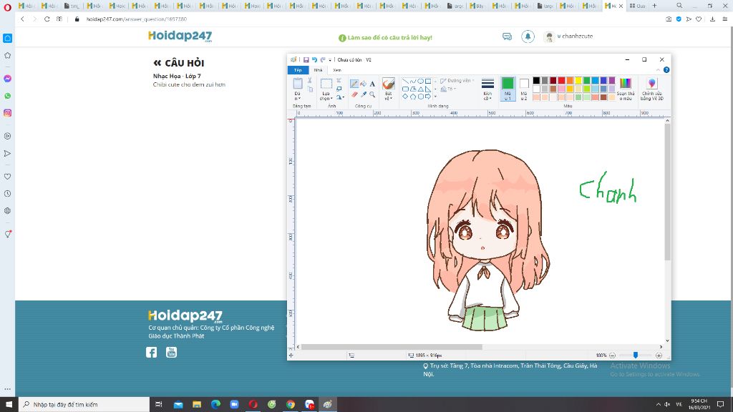Click zoom out minus button in Paint
733x412 pixels.
click(613, 355)
